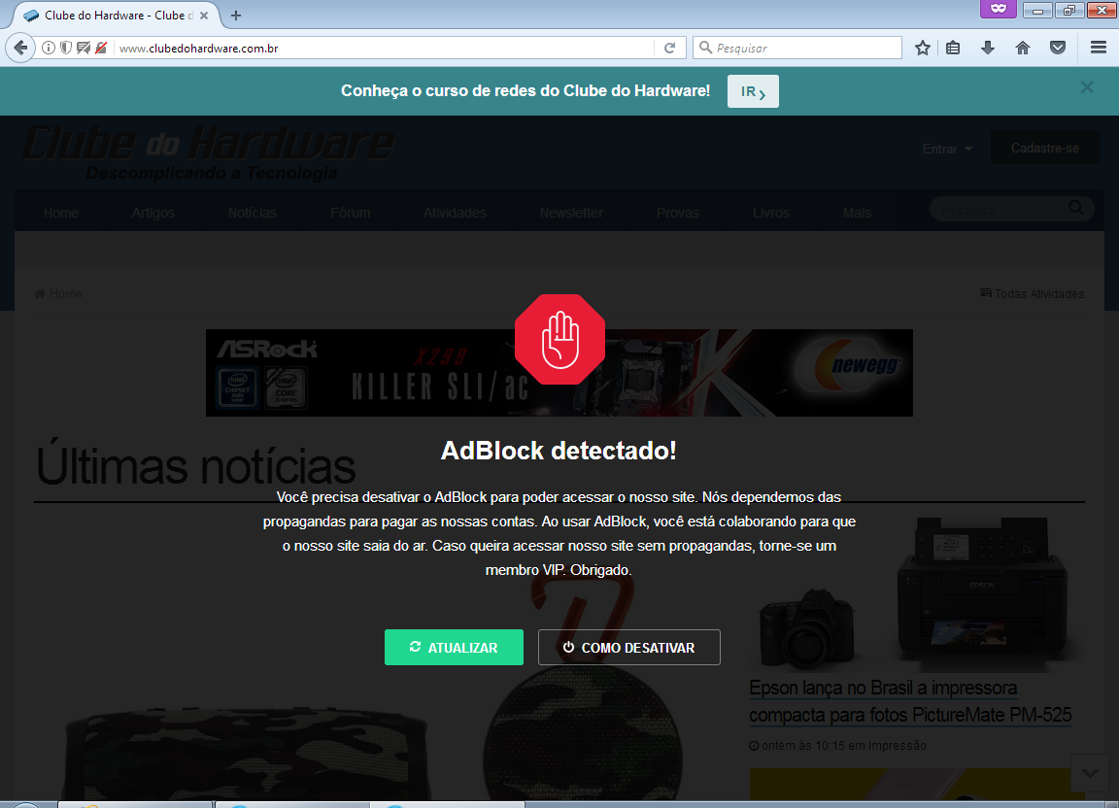
Task: Open site information icon in the address bar
Action: [49, 48]
